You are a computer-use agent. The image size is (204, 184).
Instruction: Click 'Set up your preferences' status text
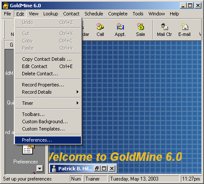(27, 179)
